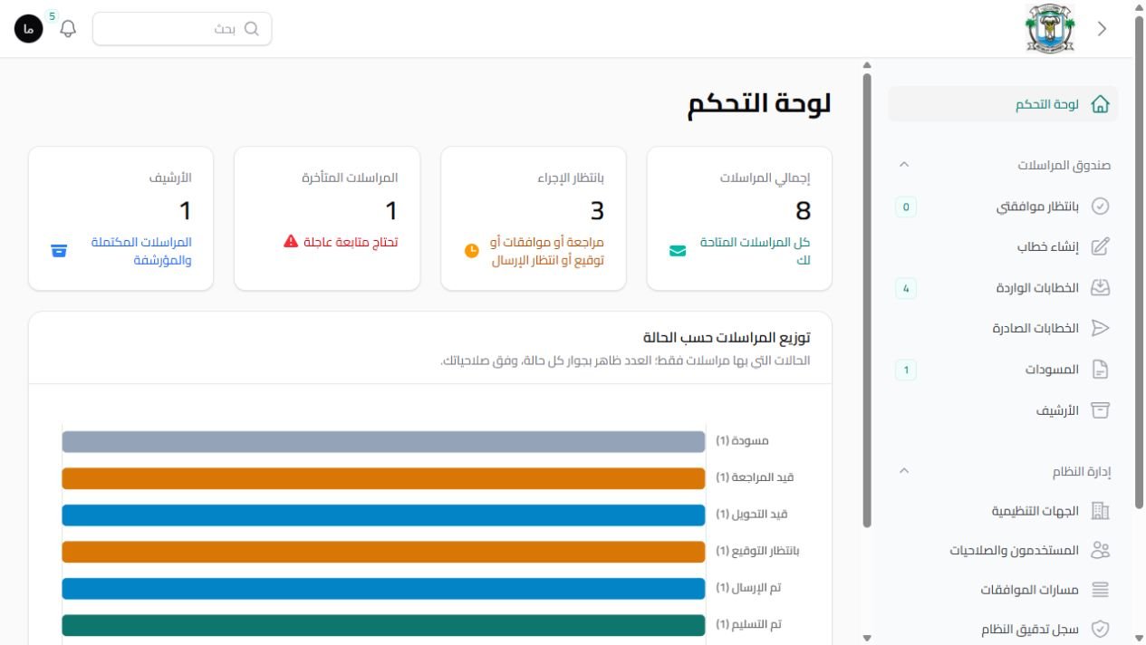Go to لوحة التحكم menu item
1146x645 pixels.
(x=1003, y=104)
